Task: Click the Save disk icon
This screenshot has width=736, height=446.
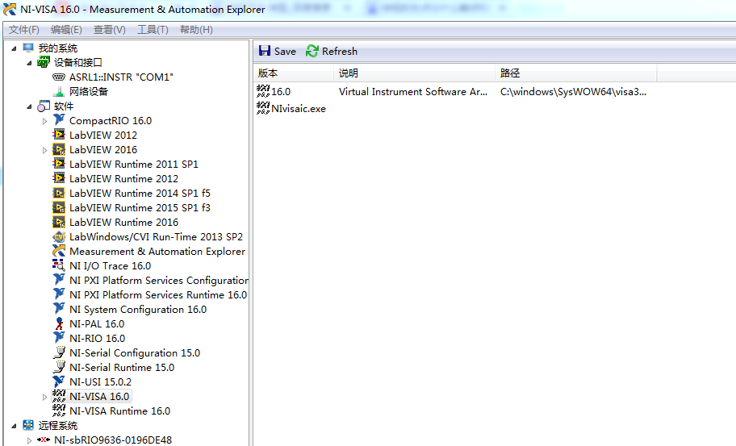Action: [x=265, y=51]
